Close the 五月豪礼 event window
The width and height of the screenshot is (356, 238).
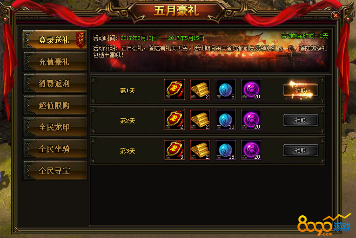pyautogui.click(x=336, y=15)
